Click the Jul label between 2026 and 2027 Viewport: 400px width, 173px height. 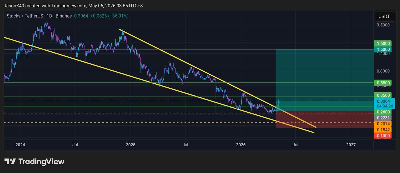[295, 145]
